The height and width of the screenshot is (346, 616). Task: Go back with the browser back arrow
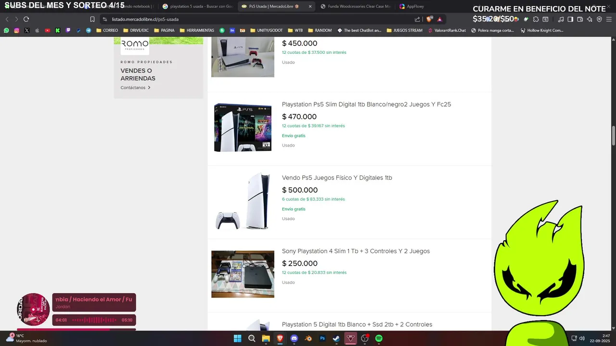point(7,19)
